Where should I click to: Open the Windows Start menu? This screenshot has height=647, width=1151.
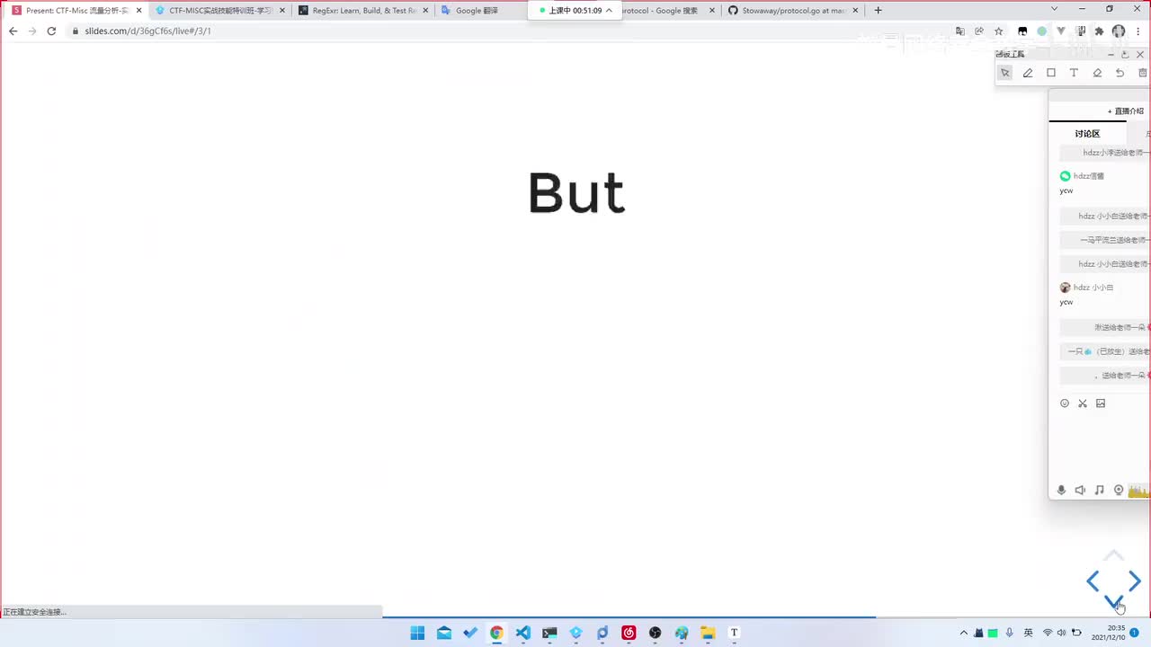point(417,633)
